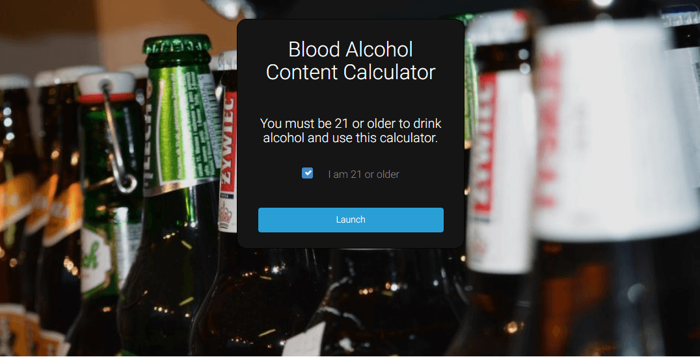Click the metal wire bail on the swing-top bottle
The image size is (700, 357).
coord(117,138)
